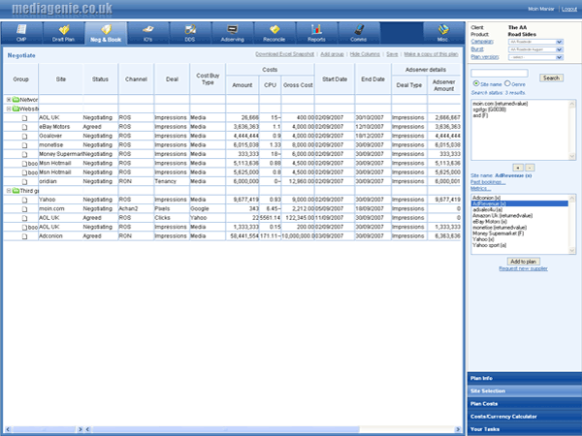This screenshot has width=582, height=436.
Task: Select Yahoo sport [a] in site list
Action: tap(489, 245)
